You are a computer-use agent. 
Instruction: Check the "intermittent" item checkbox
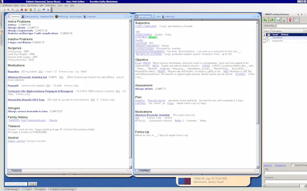[x=268, y=38]
